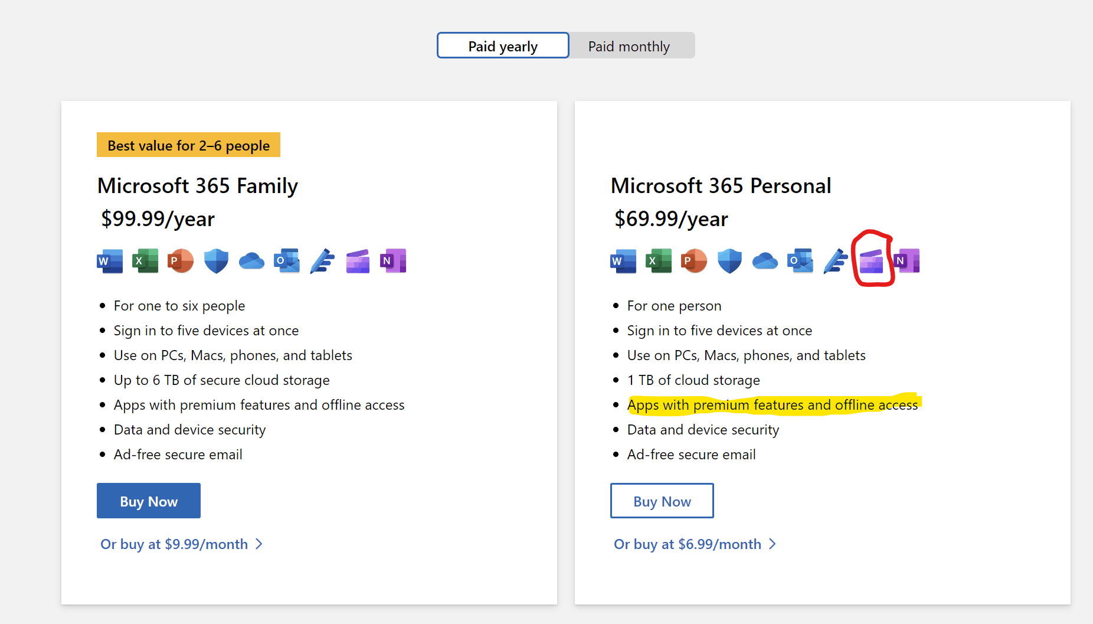The height and width of the screenshot is (624, 1093).
Task: Click the Word icon under Microsoft 365 Personal
Action: 623,261
